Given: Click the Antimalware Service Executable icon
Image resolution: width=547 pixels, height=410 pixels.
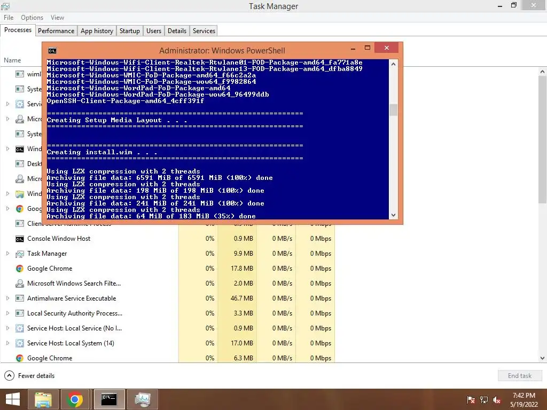Looking at the screenshot, I should click(20, 298).
